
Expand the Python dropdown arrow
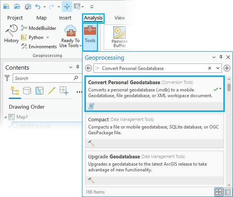click(x=48, y=37)
